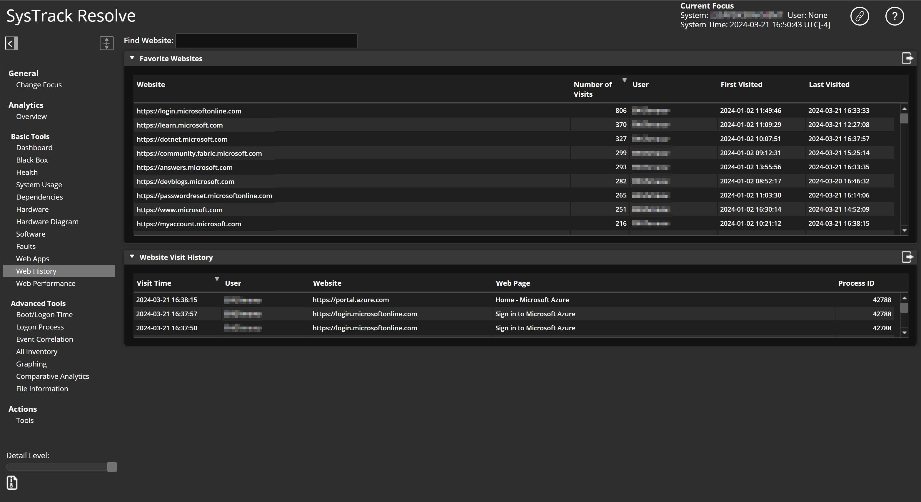Open Analytics Overview
The width and height of the screenshot is (921, 502).
31,116
